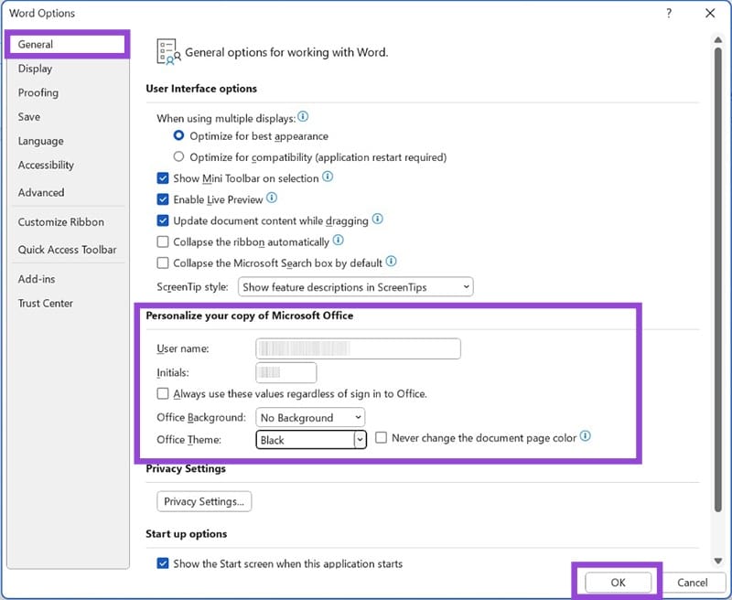Click the info icon next to Mini Toolbar option
The height and width of the screenshot is (600, 732).
pyautogui.click(x=327, y=178)
